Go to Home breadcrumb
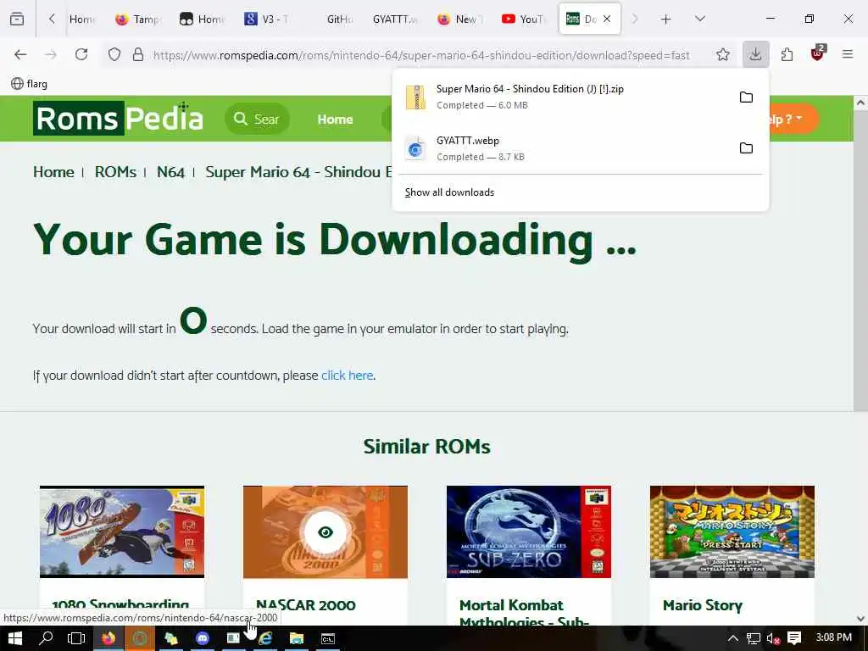This screenshot has width=868, height=651. coord(53,172)
